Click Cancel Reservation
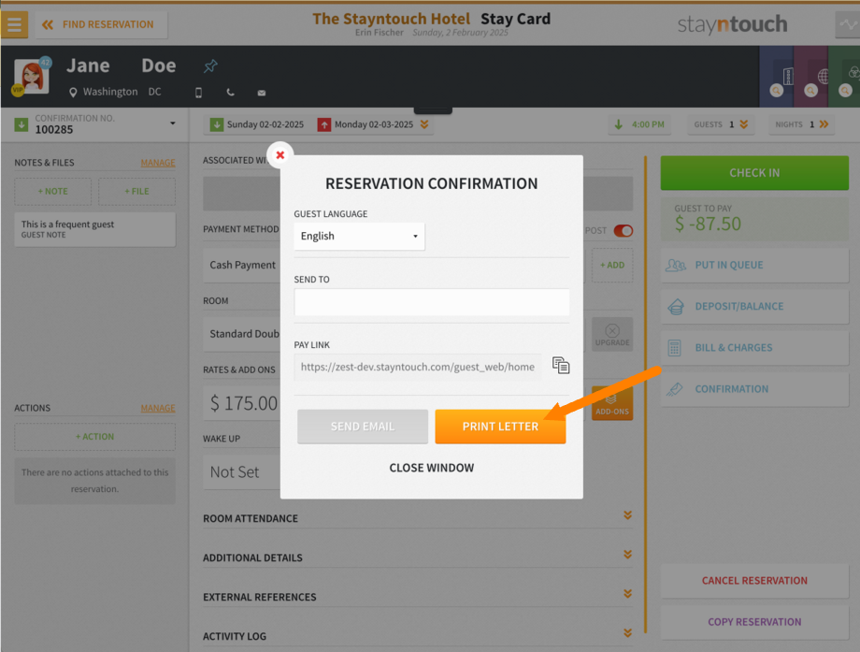The image size is (860, 652). click(x=754, y=581)
